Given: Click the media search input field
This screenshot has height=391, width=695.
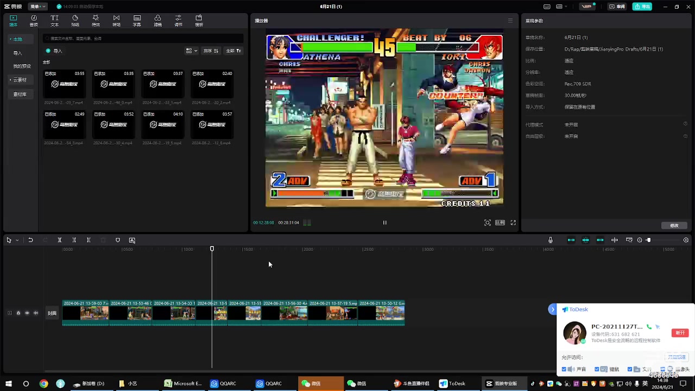Looking at the screenshot, I should coord(143,39).
